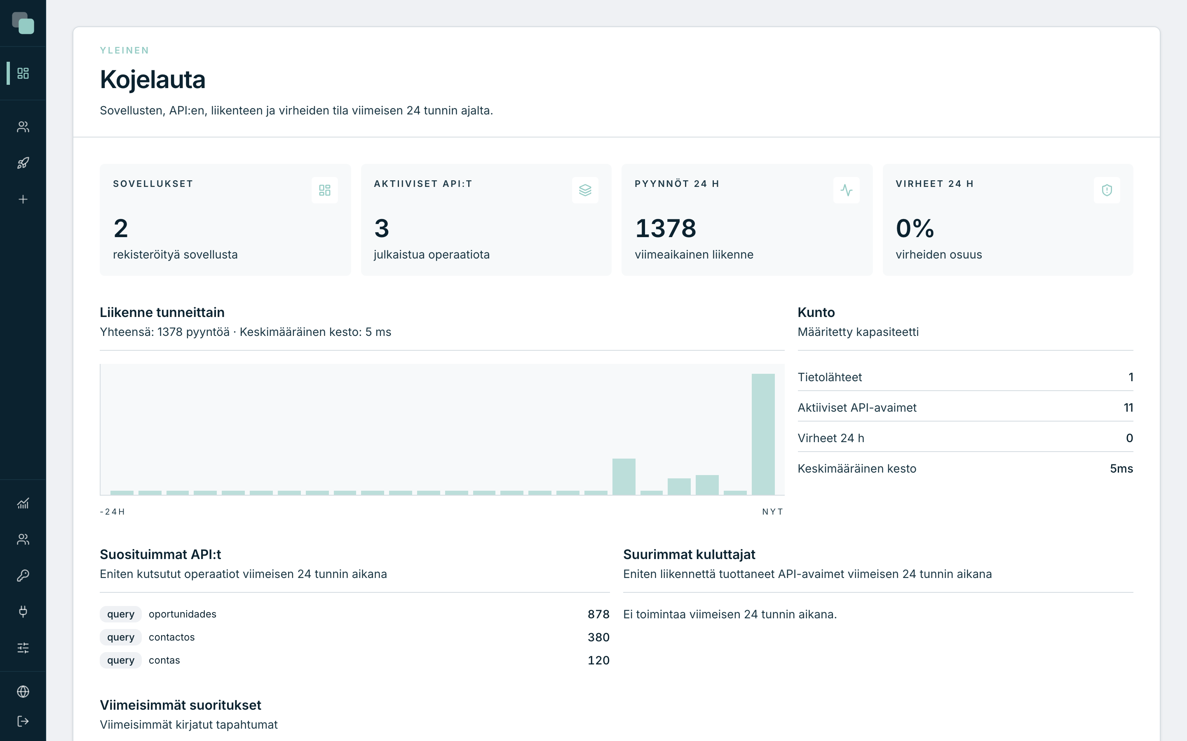Open the dashboard grid icon in sidebar
Viewport: 1187px width, 741px height.
click(23, 73)
